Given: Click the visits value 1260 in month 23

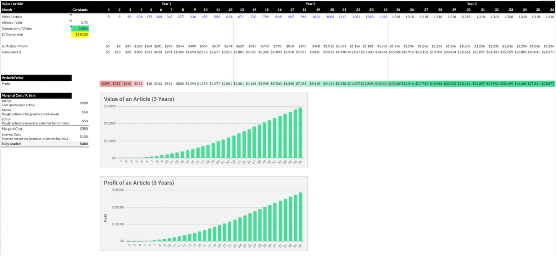Looking at the screenshot, I should 369,17.
